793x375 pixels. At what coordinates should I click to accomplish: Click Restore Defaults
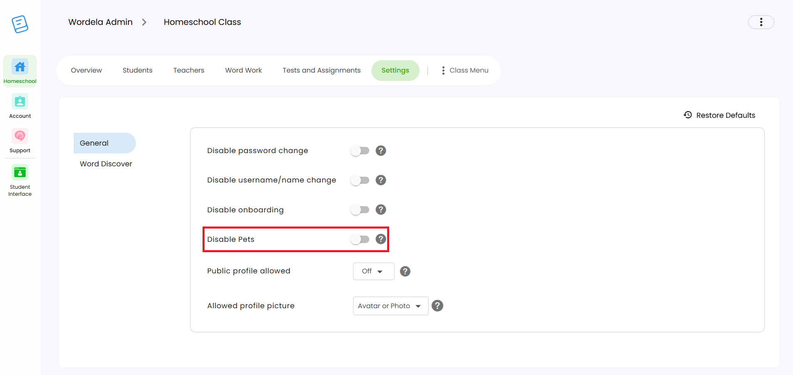(x=719, y=115)
